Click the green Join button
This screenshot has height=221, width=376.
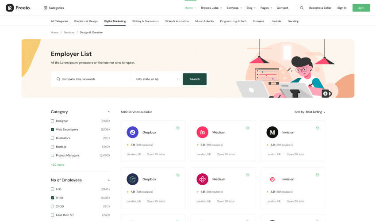point(361,8)
